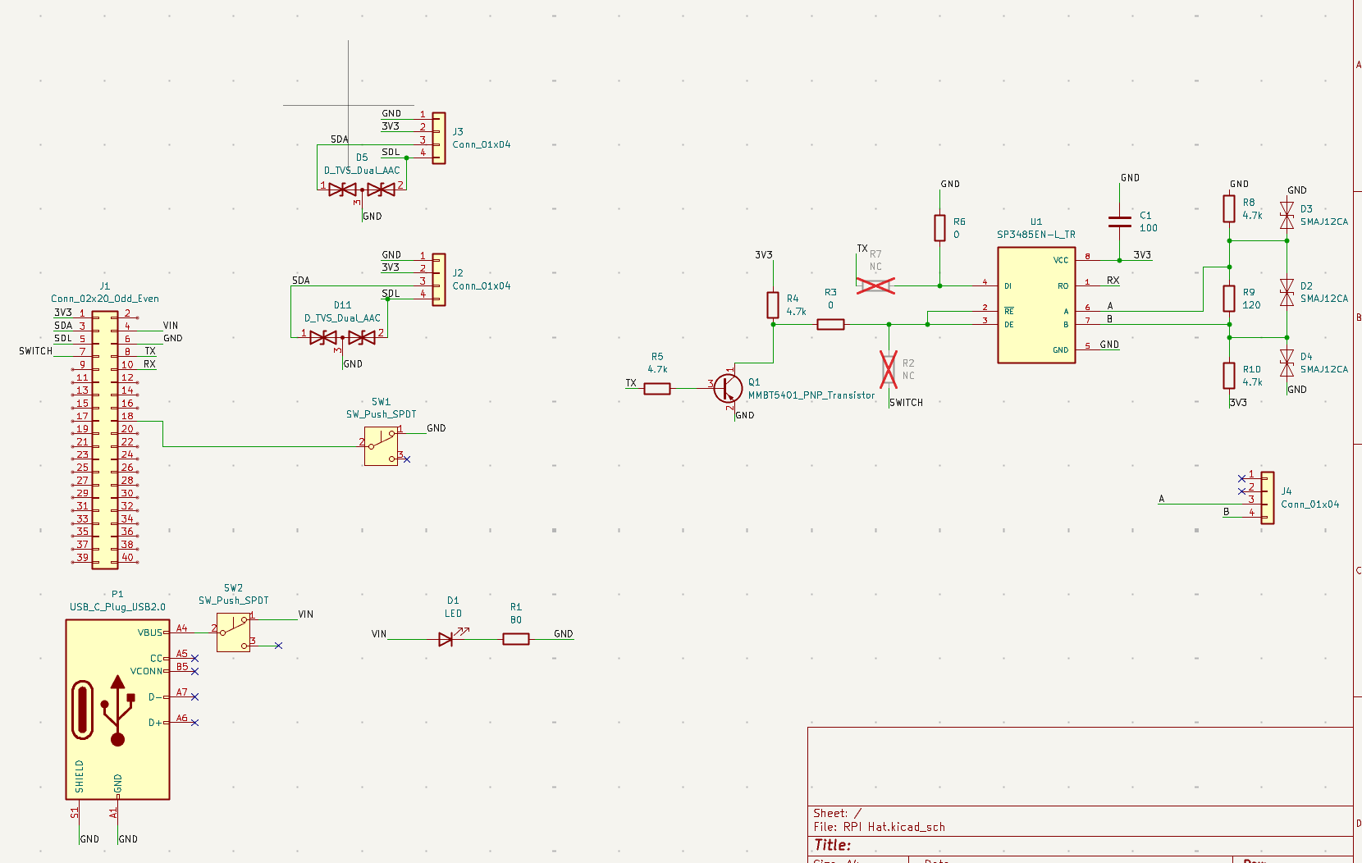Select the R4 resistor symbol

[x=773, y=305]
